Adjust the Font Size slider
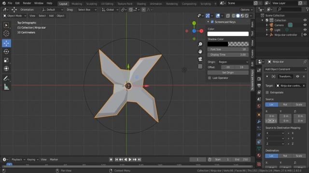Image resolution: width=309 pixels, height=173 pixels. click(x=228, y=49)
